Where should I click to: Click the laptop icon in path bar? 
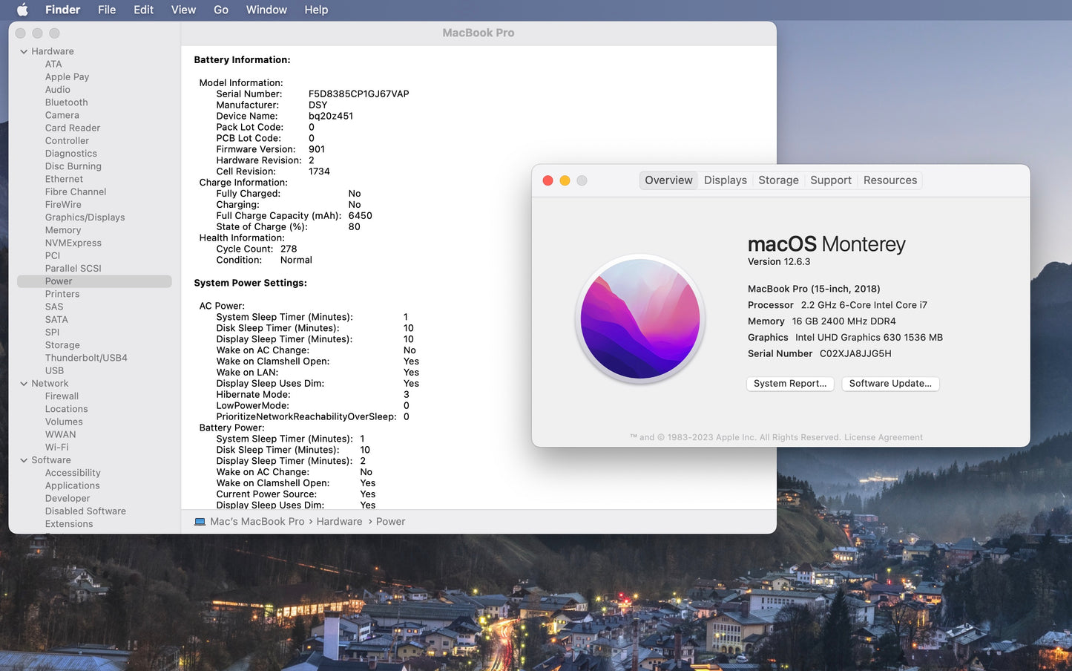[x=200, y=522]
